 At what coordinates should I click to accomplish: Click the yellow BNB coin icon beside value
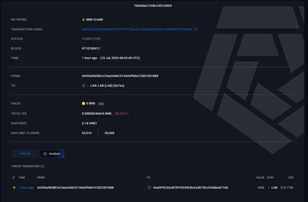(x=83, y=103)
